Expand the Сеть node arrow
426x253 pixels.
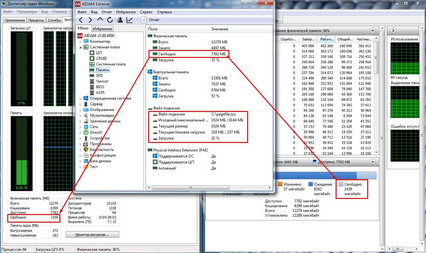pos(80,127)
